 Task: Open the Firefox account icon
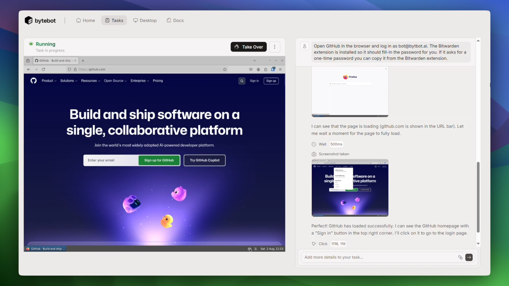(x=258, y=69)
